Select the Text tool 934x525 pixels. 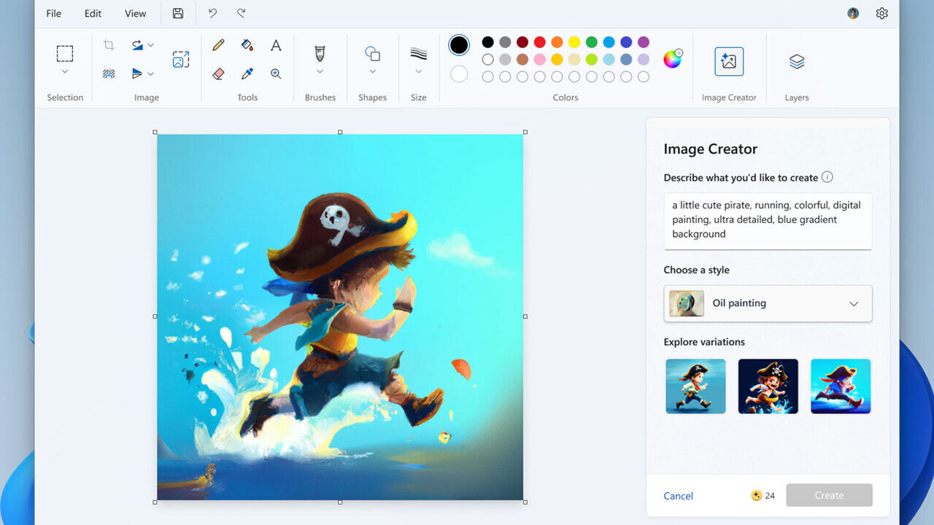click(x=276, y=45)
